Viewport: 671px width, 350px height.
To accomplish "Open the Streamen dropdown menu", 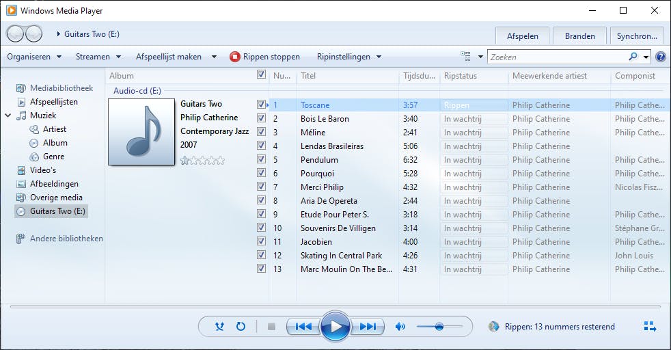I will click(98, 57).
